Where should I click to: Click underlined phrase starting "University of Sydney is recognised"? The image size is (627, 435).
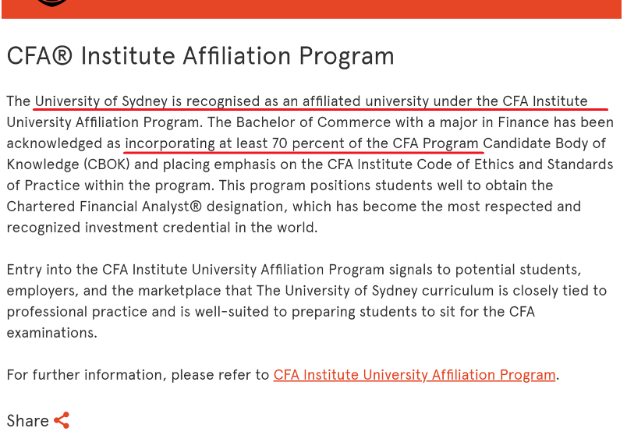(x=310, y=101)
